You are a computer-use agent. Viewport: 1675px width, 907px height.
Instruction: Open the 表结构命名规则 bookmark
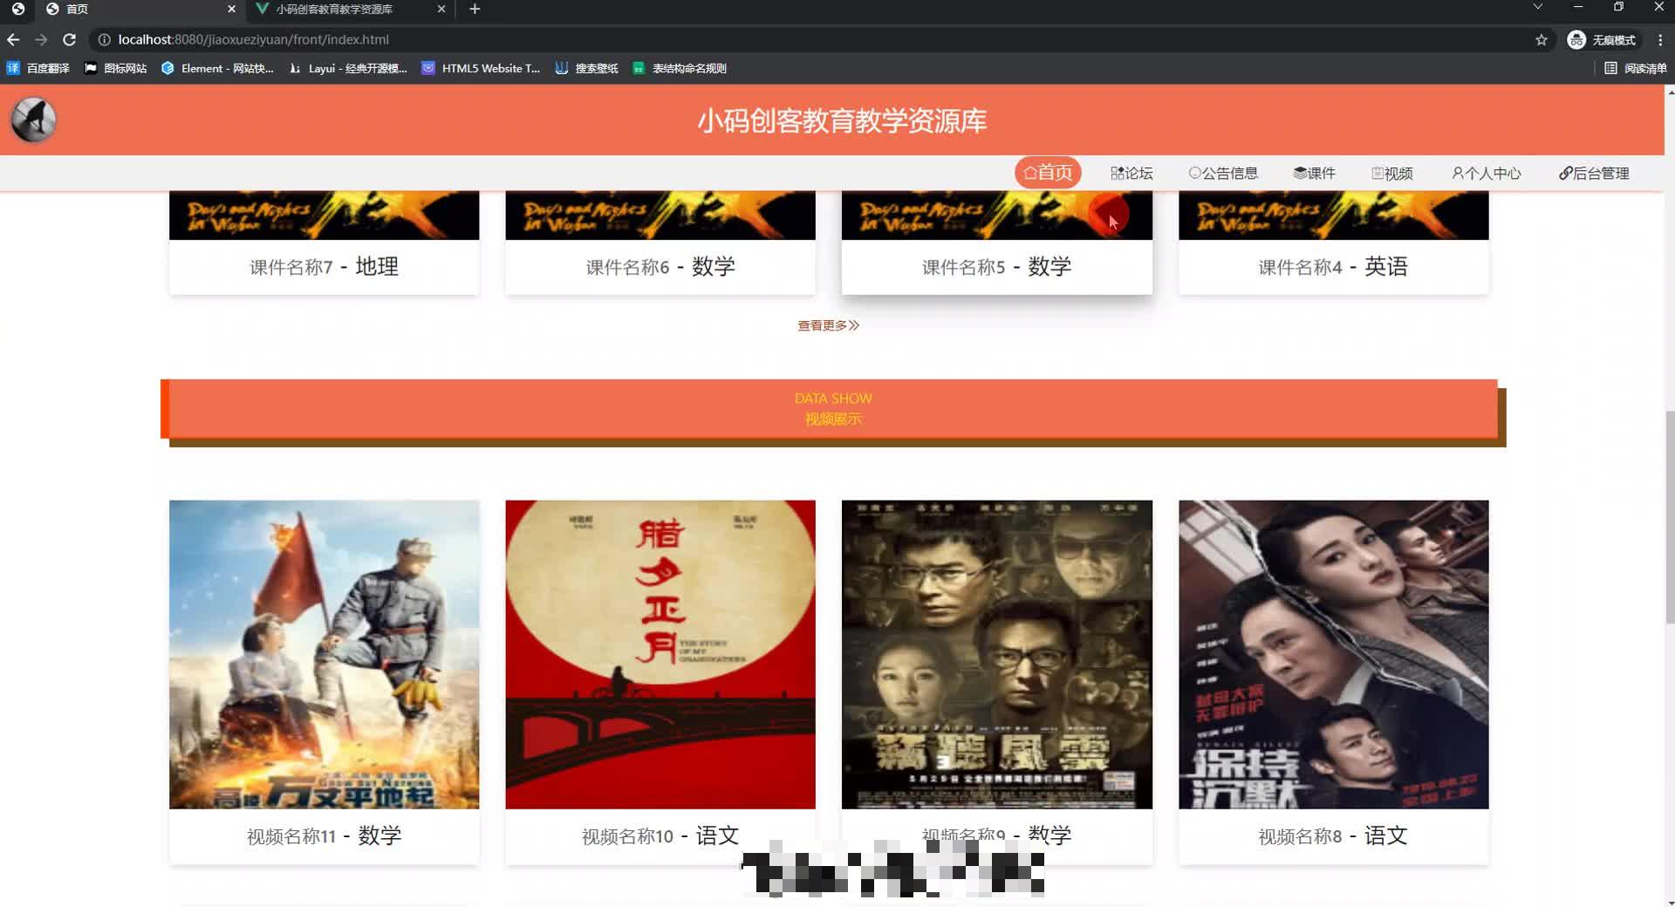(680, 68)
